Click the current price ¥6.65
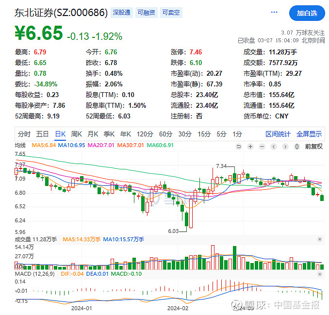 point(39,33)
